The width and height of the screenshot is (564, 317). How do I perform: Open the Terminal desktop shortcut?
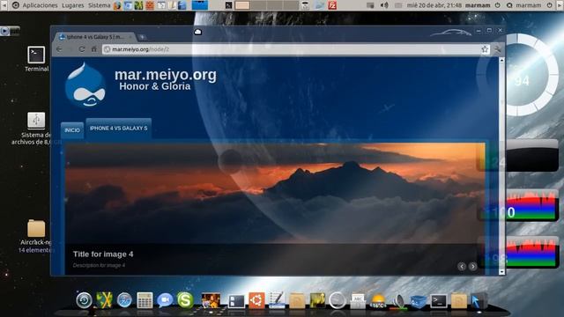coord(36,59)
